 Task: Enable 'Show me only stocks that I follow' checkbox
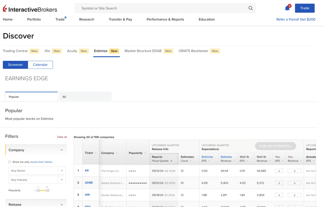9,162
